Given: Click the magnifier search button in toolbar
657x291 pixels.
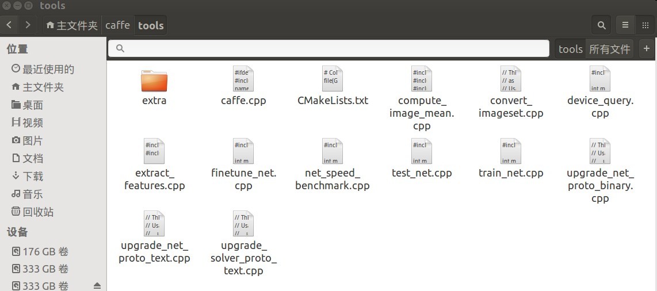Looking at the screenshot, I should click(x=601, y=25).
